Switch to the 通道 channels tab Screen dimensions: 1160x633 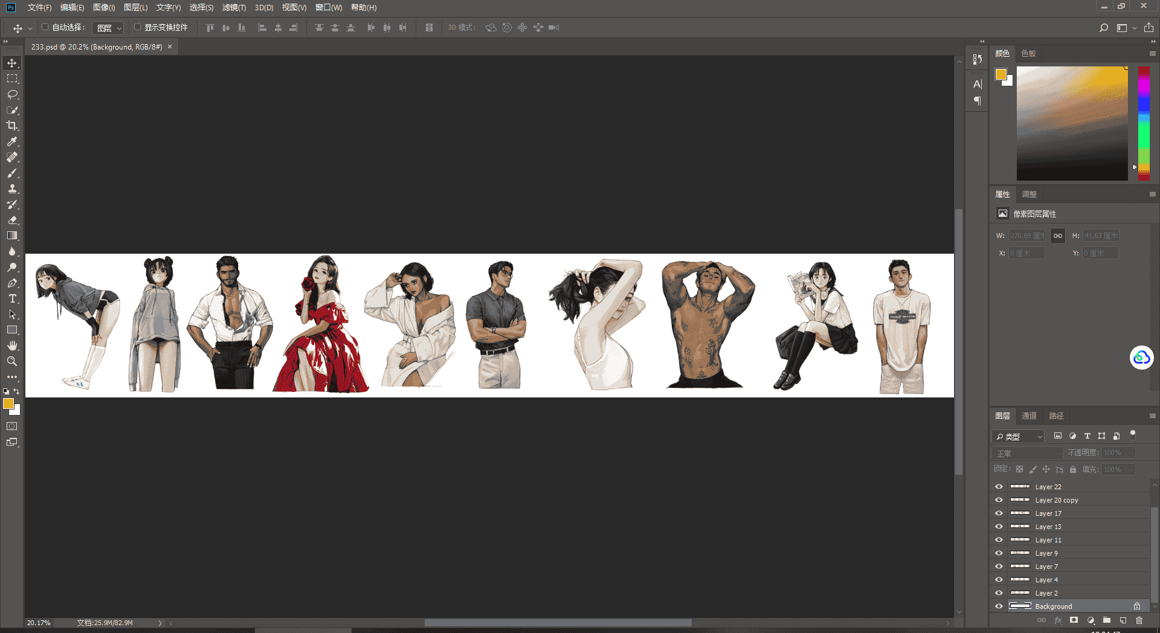[1029, 416]
